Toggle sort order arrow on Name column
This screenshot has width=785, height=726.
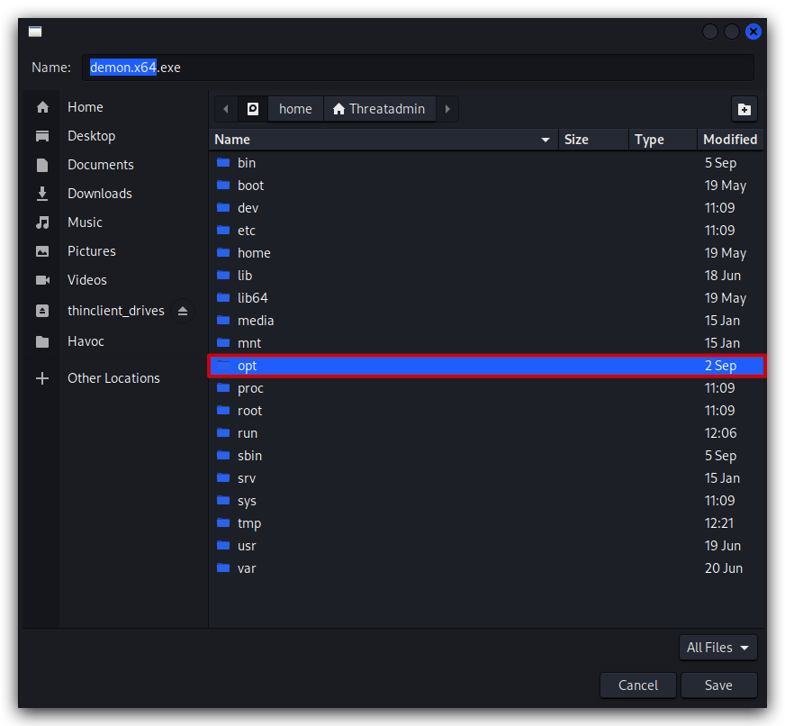pyautogui.click(x=546, y=140)
